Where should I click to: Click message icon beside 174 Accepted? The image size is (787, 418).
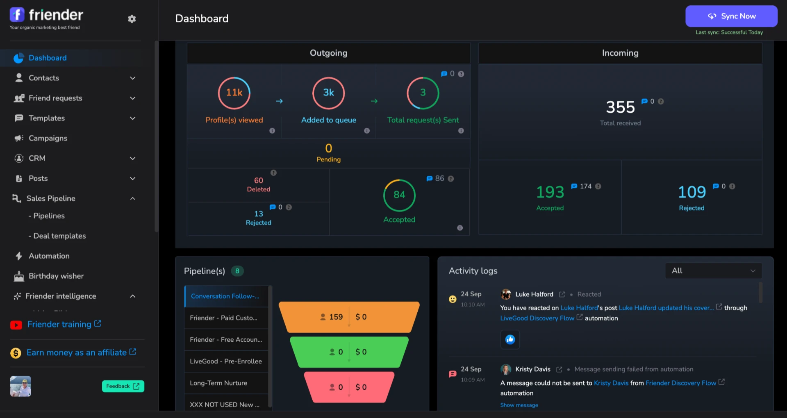point(574,186)
